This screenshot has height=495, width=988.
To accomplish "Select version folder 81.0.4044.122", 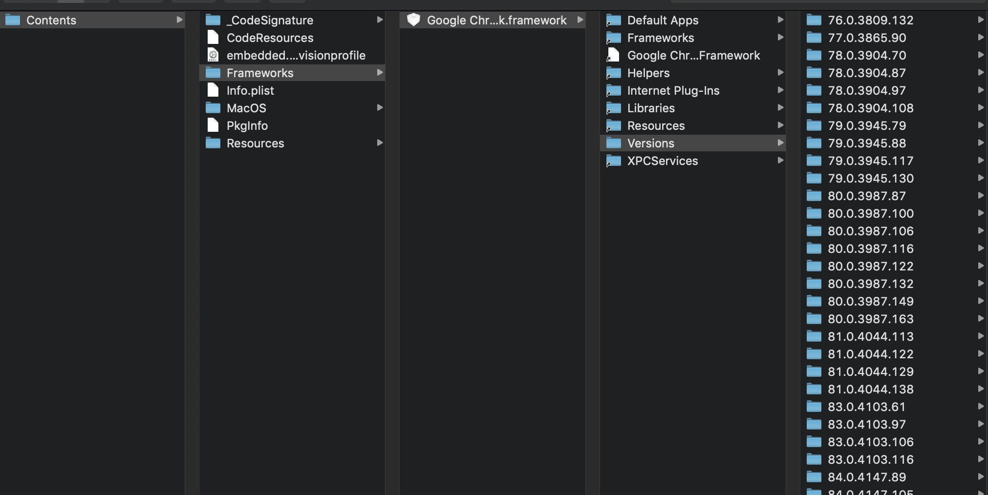I will coord(894,354).
